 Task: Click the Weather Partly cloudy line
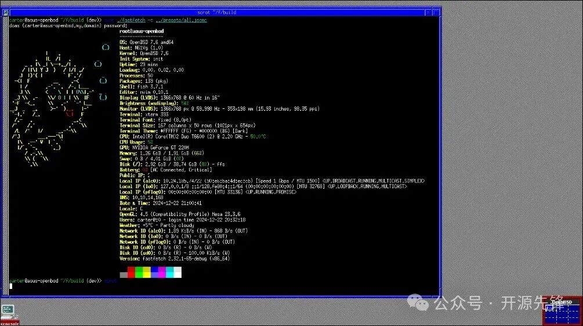click(157, 225)
